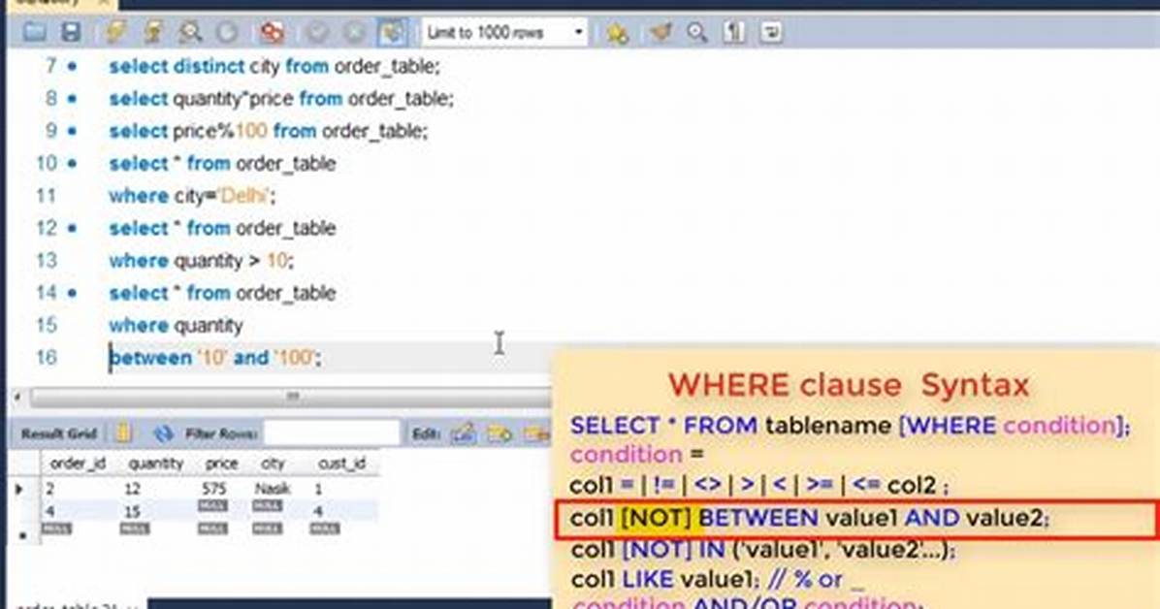
Task: Click the cust_id column header
Action: [x=341, y=464]
